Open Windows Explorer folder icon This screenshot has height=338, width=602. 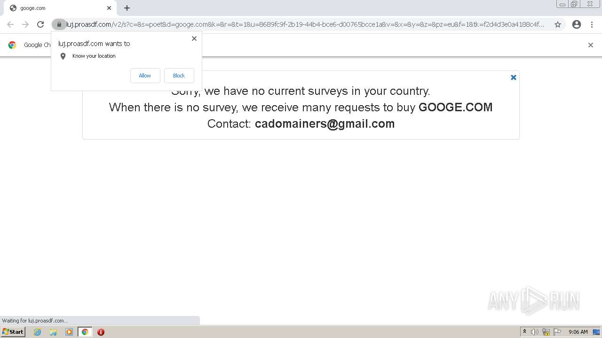tap(53, 332)
